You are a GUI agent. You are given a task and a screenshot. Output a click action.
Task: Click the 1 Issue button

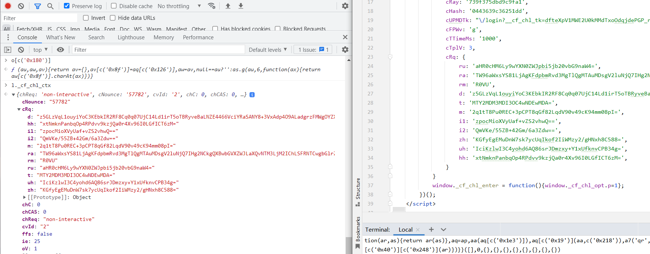coord(313,50)
